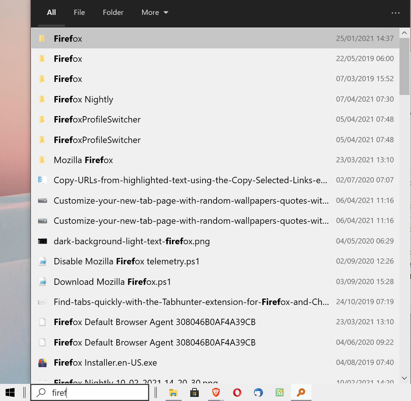The height and width of the screenshot is (401, 411).
Task: Click the 07/04/2021 07:30 date
Action: (x=365, y=99)
